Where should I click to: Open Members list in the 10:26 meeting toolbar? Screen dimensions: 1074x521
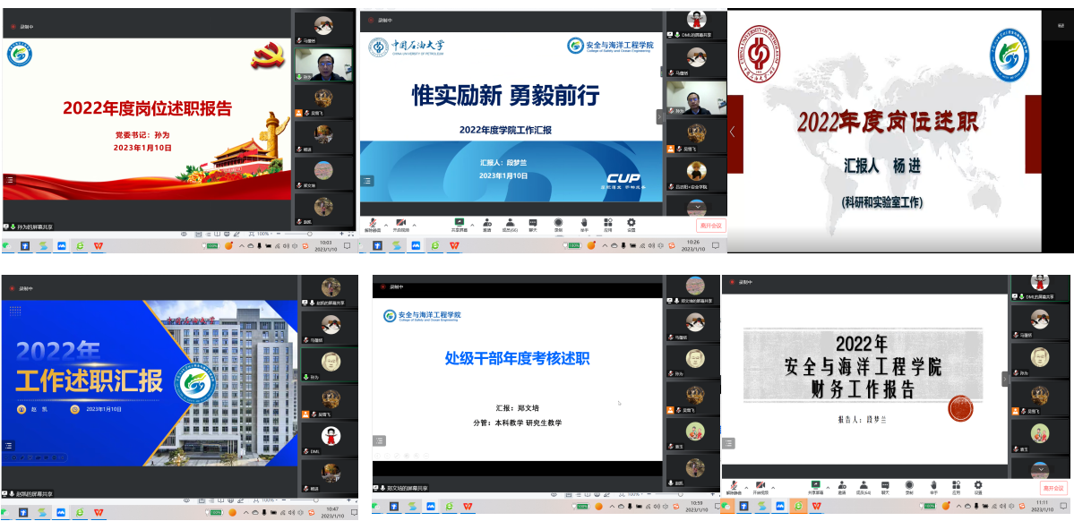point(510,223)
